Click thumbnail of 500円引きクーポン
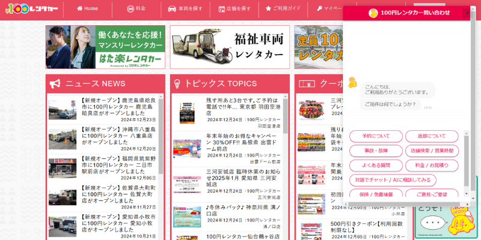 (x=311, y=232)
